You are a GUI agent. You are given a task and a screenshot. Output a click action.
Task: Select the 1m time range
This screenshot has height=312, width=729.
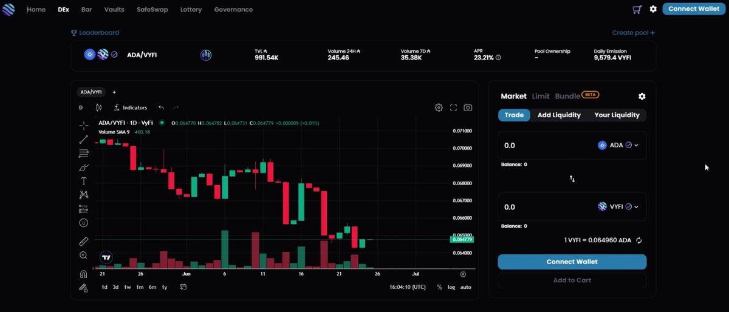140,287
